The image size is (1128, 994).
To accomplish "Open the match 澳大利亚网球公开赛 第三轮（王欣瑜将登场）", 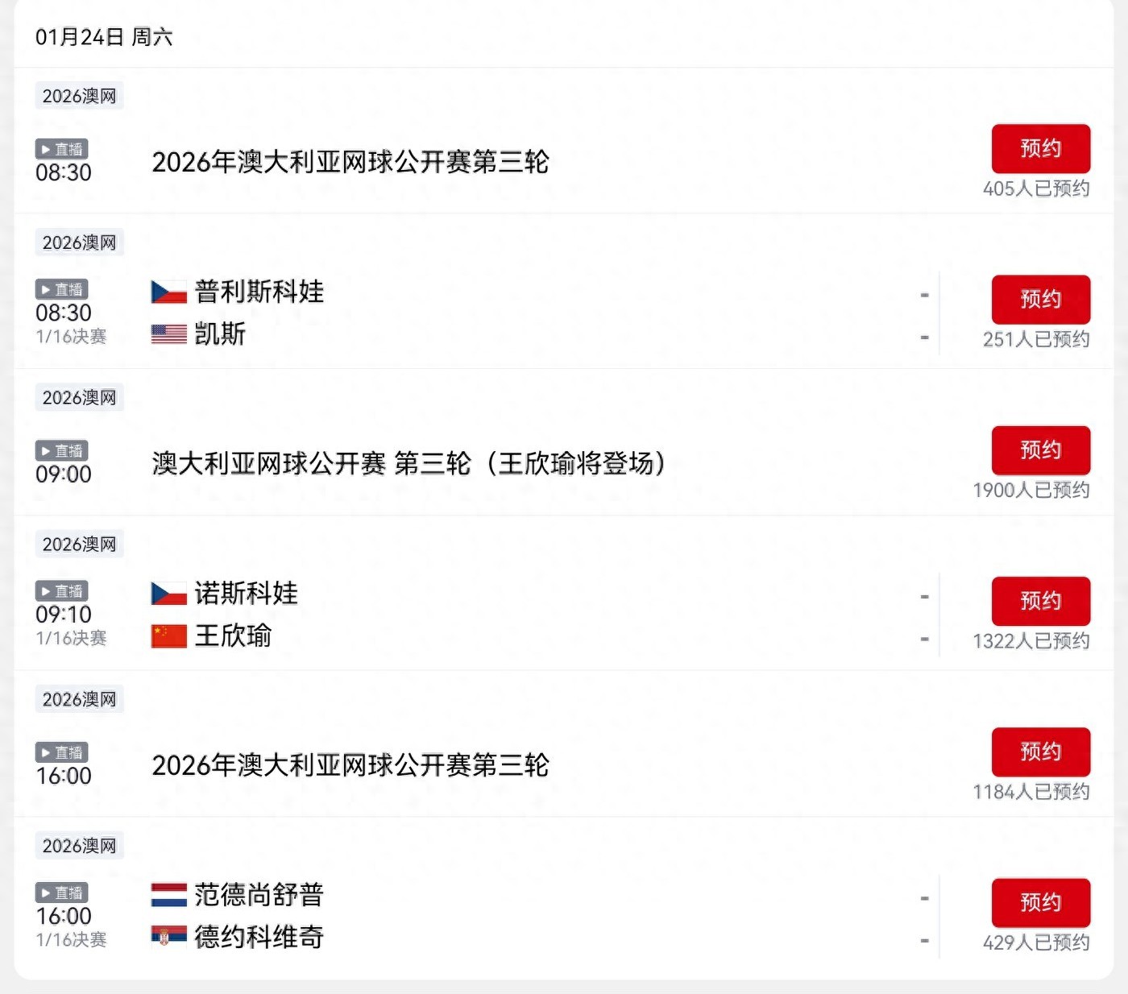I will tap(408, 465).
